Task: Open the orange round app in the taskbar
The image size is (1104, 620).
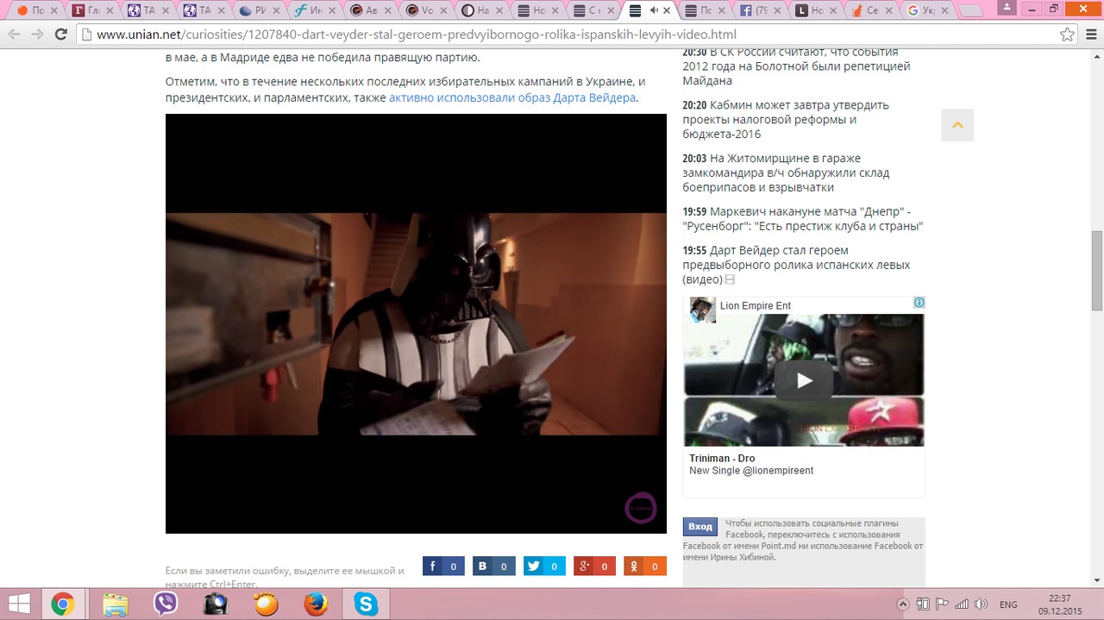Action: coord(266,604)
